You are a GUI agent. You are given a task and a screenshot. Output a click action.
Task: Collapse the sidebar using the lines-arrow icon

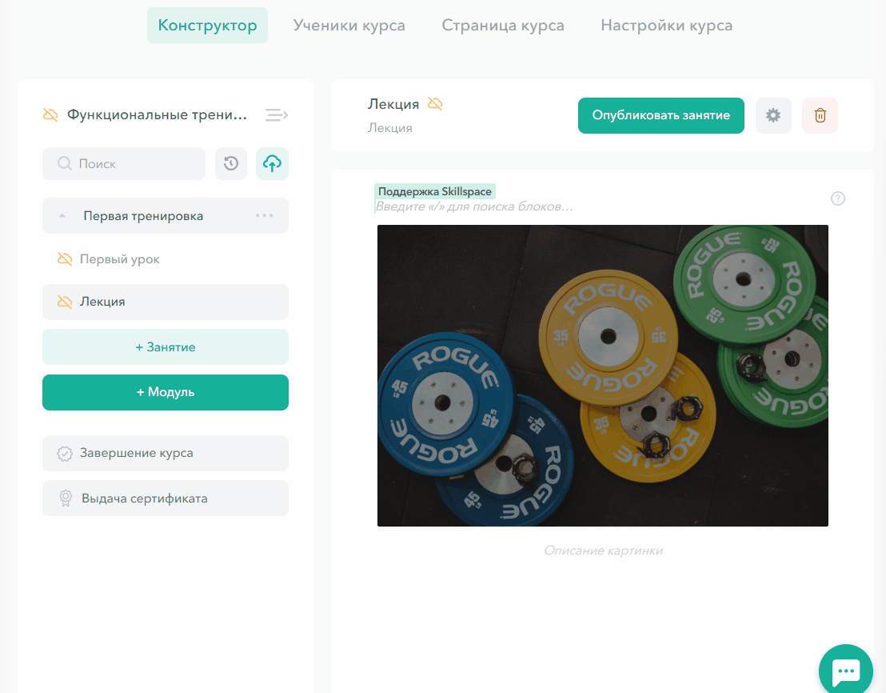(x=277, y=114)
